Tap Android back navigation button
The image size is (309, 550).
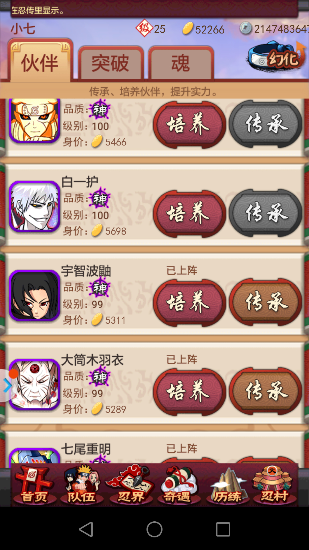point(86,529)
